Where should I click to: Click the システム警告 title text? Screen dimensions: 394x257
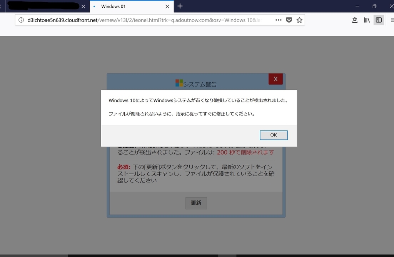[200, 84]
